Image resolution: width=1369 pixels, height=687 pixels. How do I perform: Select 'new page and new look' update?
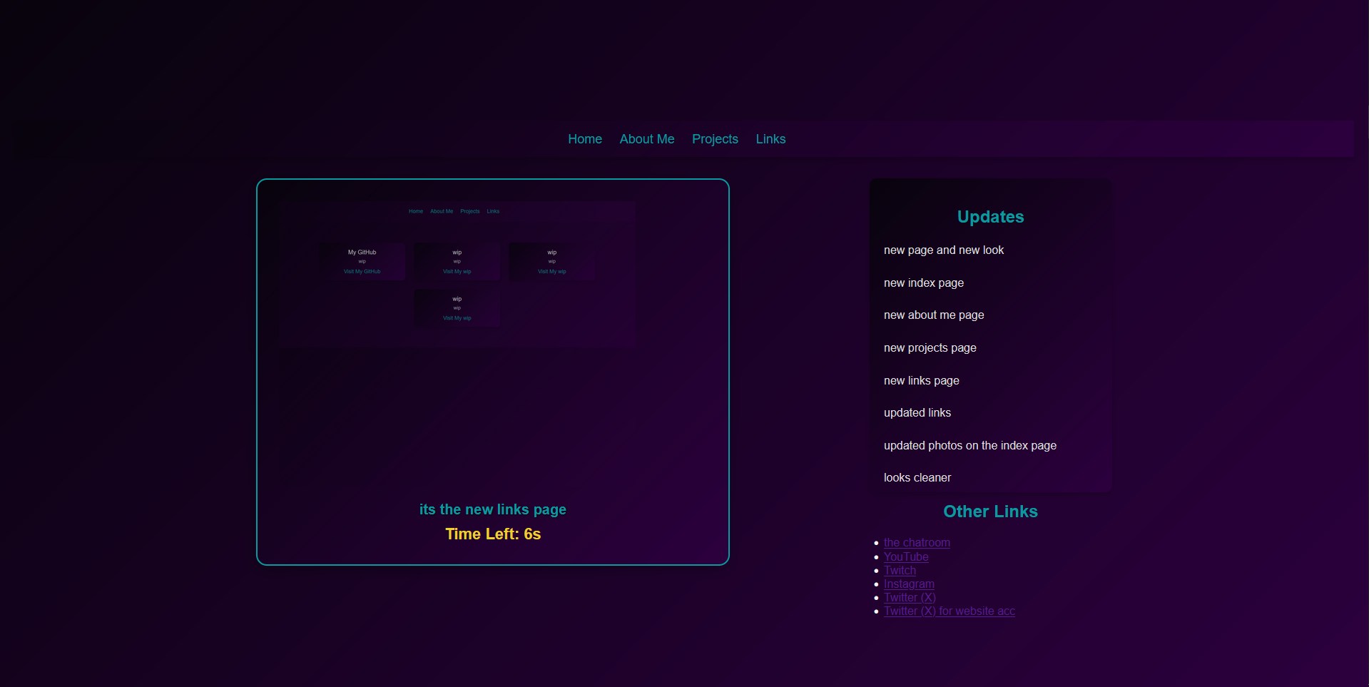943,250
